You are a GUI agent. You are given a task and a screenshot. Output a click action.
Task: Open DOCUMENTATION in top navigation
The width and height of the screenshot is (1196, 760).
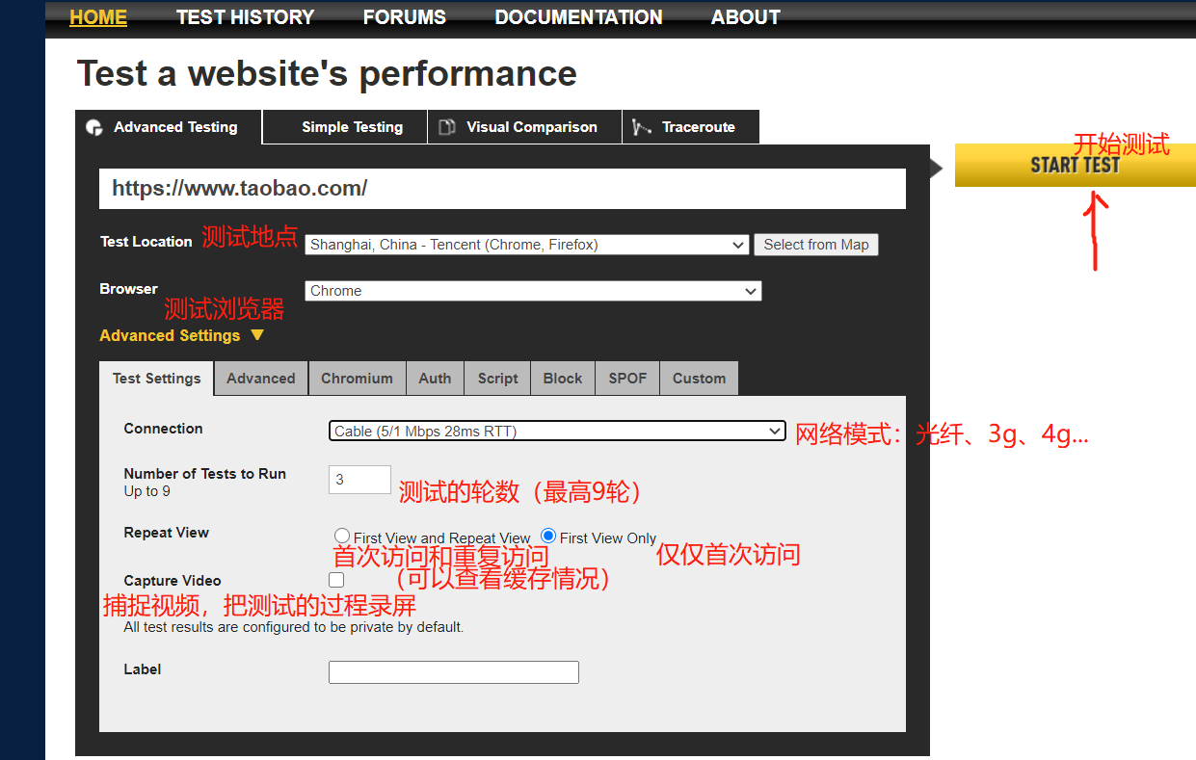pyautogui.click(x=578, y=17)
